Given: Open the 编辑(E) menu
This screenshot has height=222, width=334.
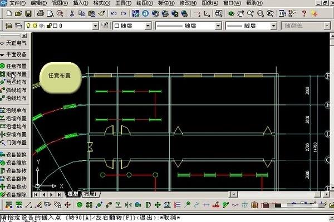Looking at the screenshot, I should click(x=38, y=3).
